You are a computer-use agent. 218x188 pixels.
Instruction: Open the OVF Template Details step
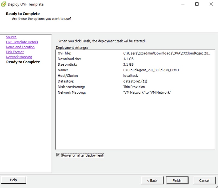tap(22, 42)
